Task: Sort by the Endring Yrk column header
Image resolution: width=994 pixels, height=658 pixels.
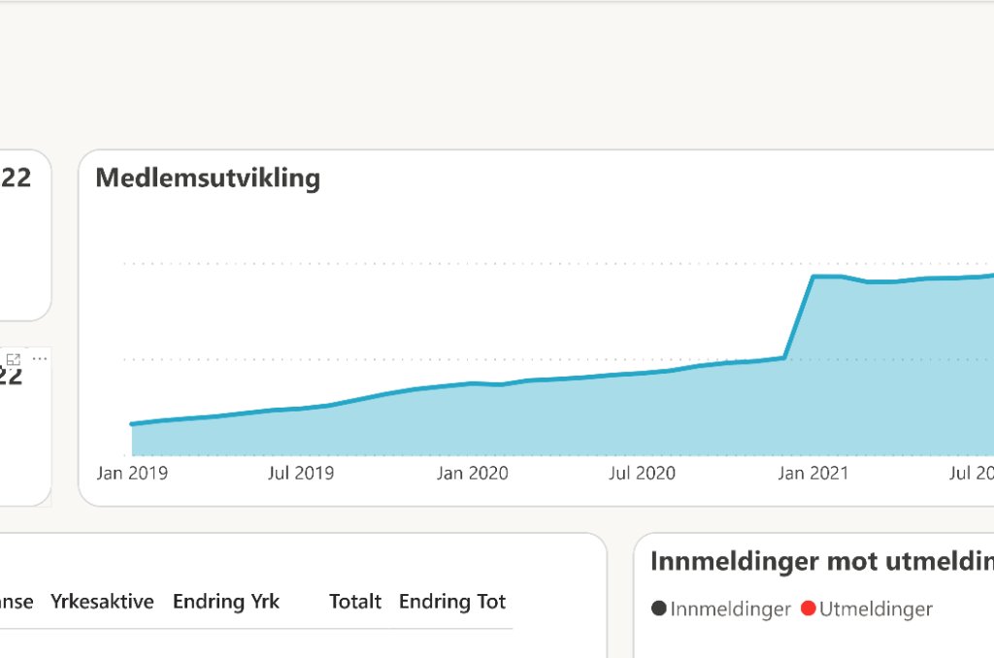Action: pos(225,602)
